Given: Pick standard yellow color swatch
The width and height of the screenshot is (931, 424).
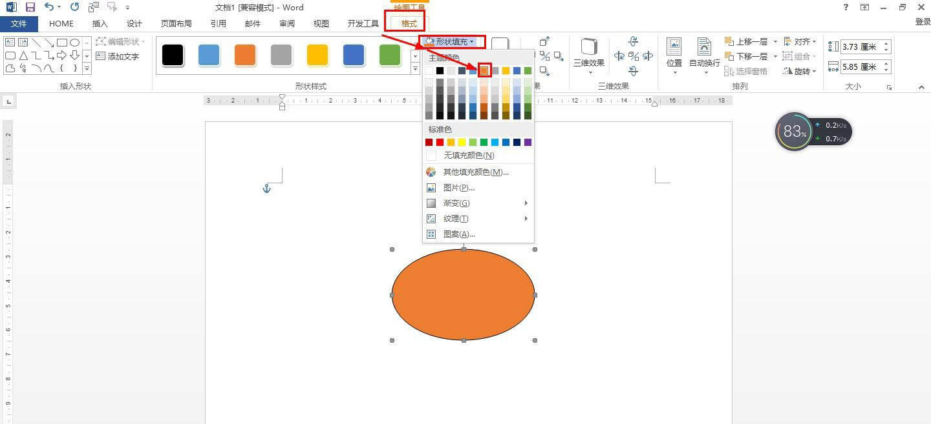Looking at the screenshot, I should point(462,142).
